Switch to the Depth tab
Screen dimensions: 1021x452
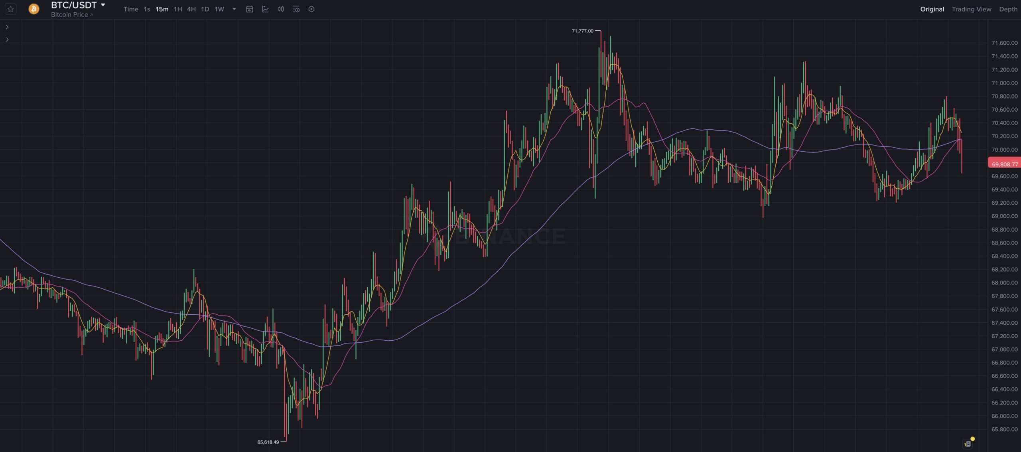click(x=1008, y=9)
